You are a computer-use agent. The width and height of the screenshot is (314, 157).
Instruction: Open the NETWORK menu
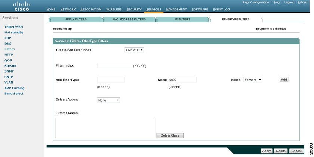[x=68, y=9]
